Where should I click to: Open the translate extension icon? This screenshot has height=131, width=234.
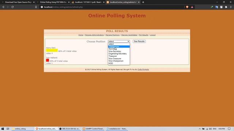[216, 7]
